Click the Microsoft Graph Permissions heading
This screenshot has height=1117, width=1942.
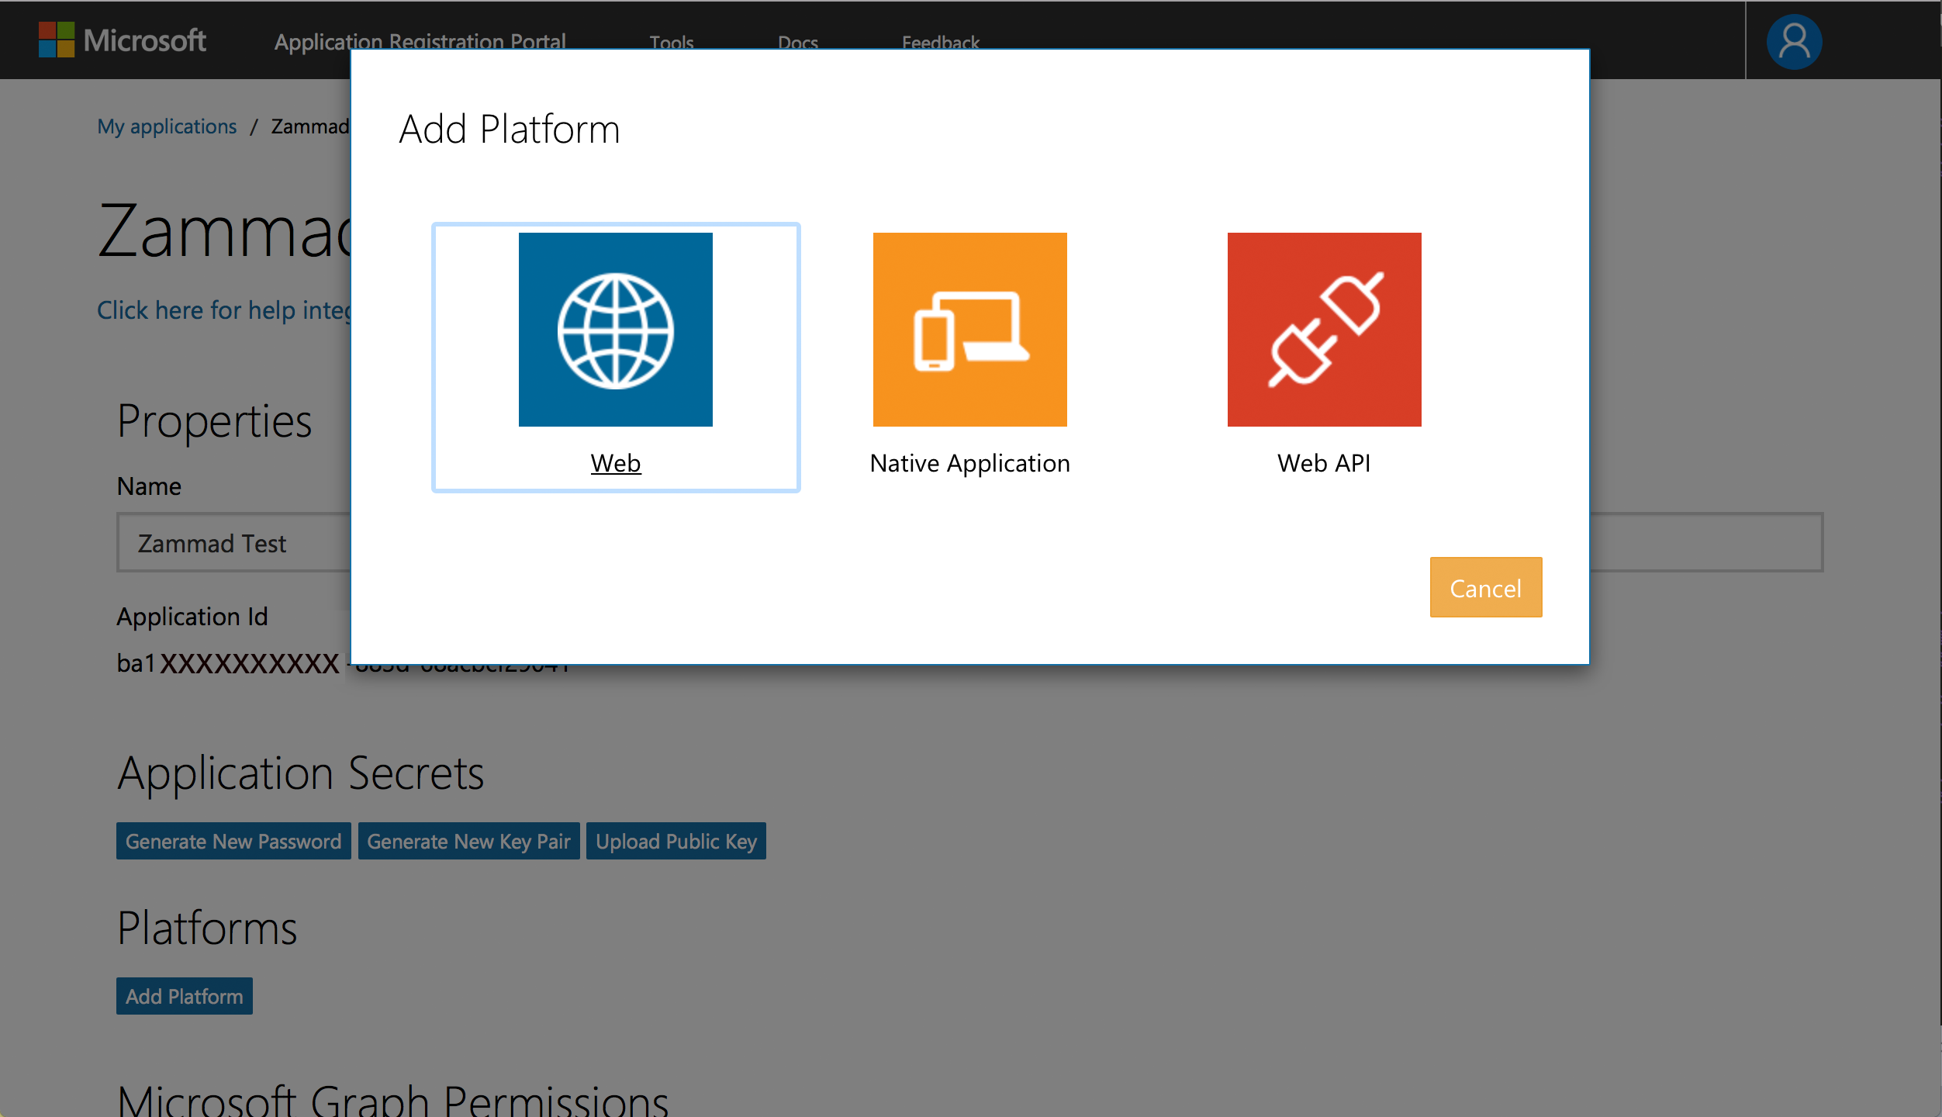tap(393, 1100)
